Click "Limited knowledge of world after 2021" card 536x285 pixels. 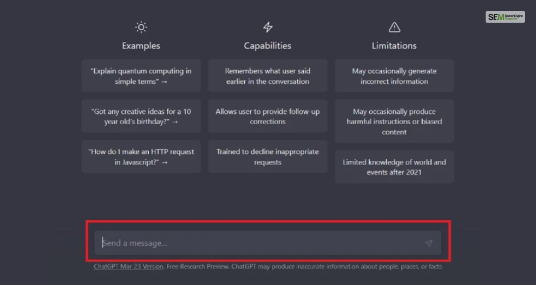(394, 167)
